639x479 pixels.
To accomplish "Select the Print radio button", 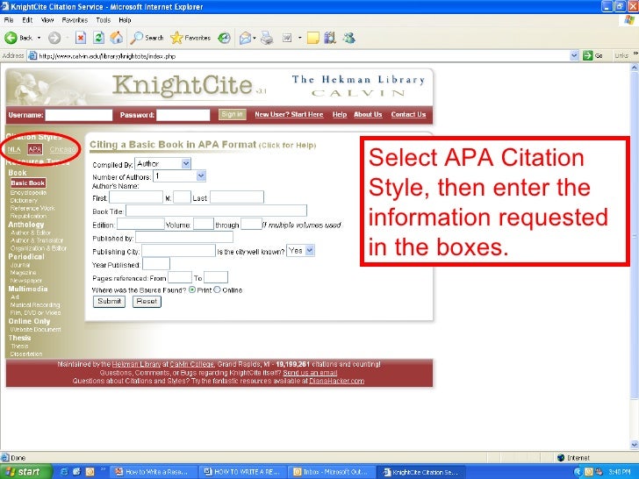I will [x=192, y=290].
